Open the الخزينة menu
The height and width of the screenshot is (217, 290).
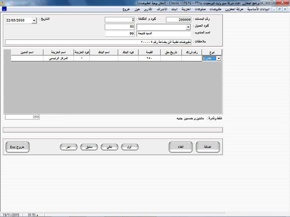coord(186,9)
